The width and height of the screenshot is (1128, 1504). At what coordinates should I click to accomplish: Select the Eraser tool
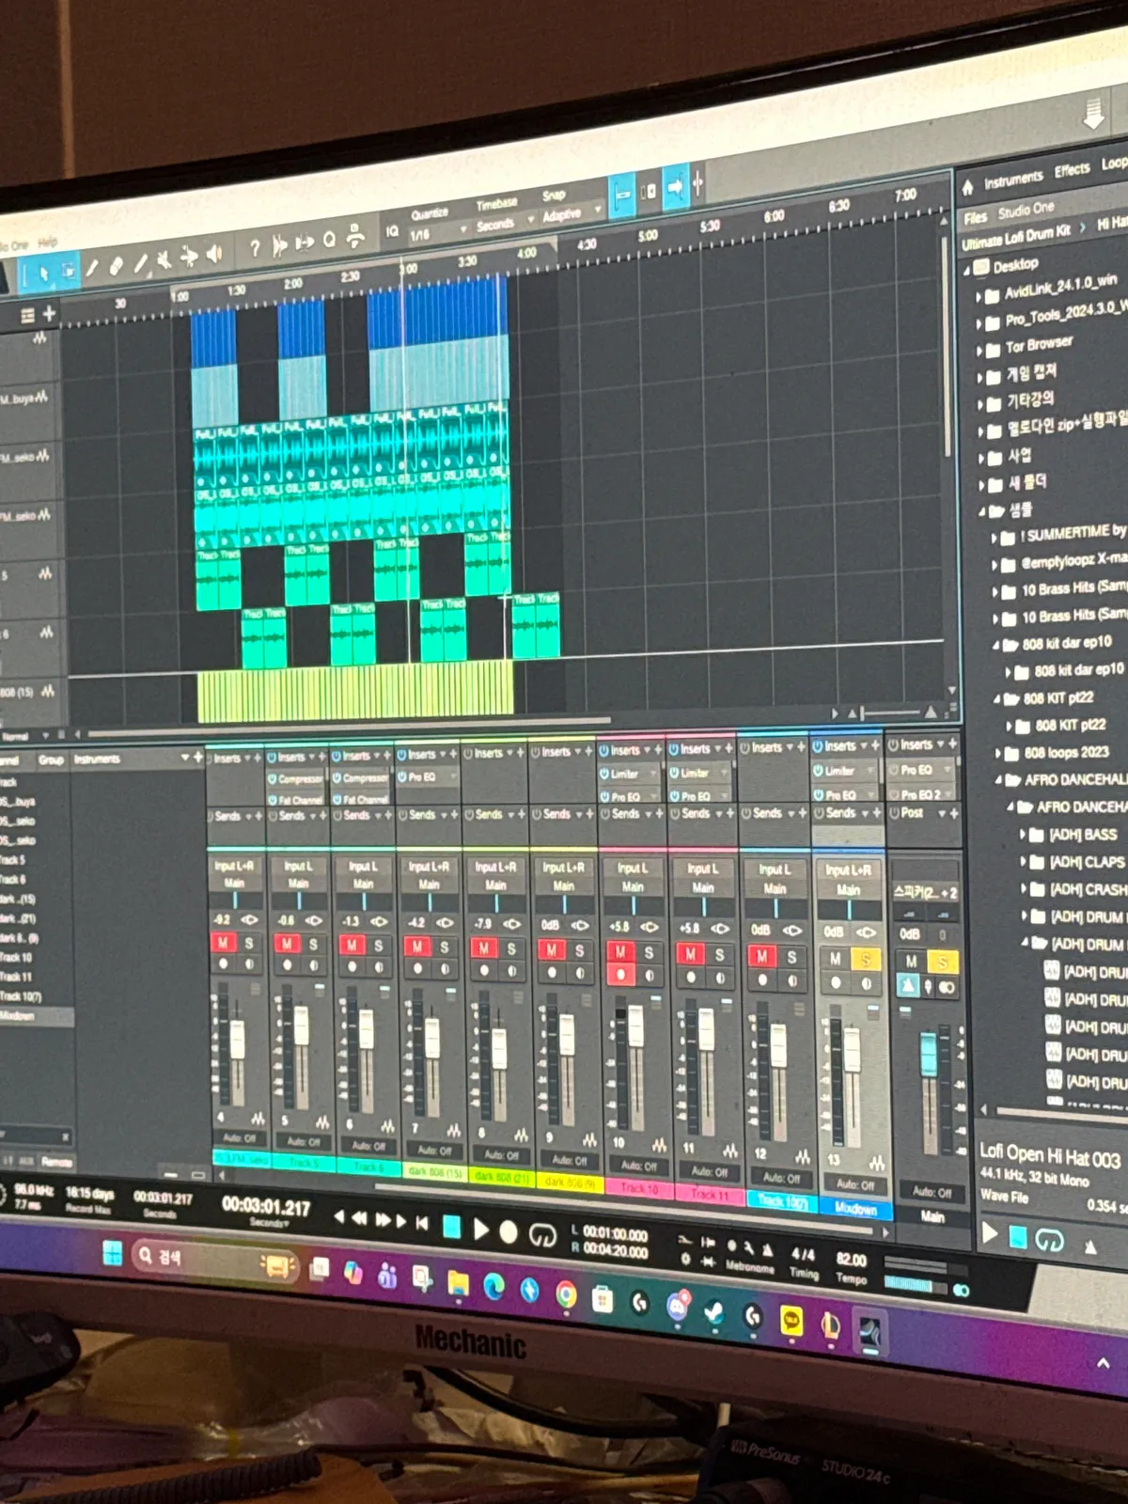click(x=116, y=267)
